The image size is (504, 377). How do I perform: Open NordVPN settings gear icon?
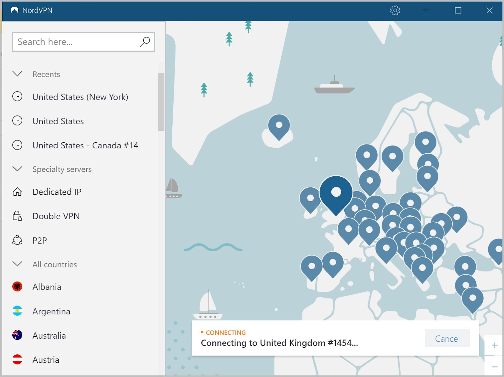[x=395, y=10]
